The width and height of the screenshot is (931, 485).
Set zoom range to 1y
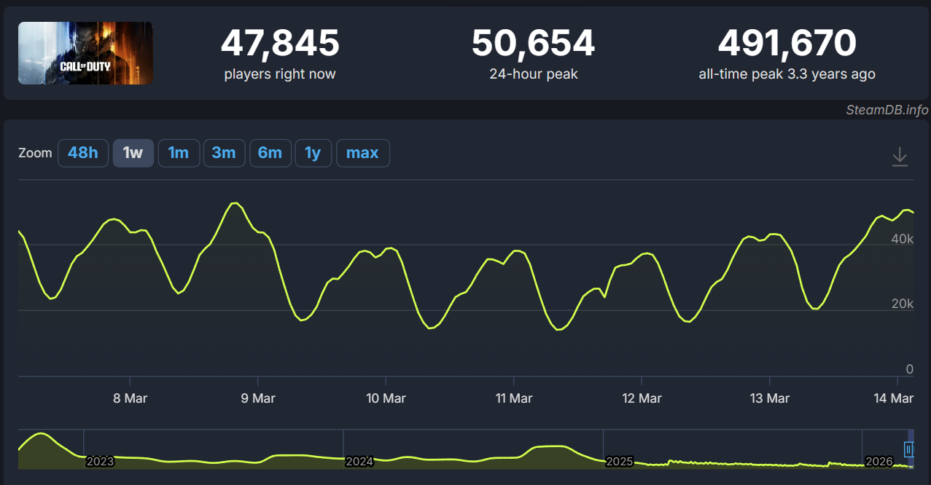coord(313,153)
